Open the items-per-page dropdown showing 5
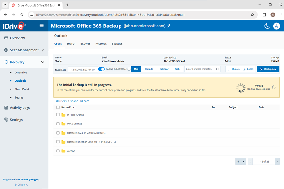 click(240, 161)
